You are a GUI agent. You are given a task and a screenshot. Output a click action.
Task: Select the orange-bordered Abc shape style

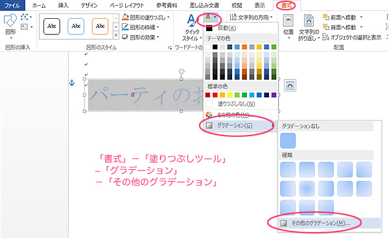[100, 27]
